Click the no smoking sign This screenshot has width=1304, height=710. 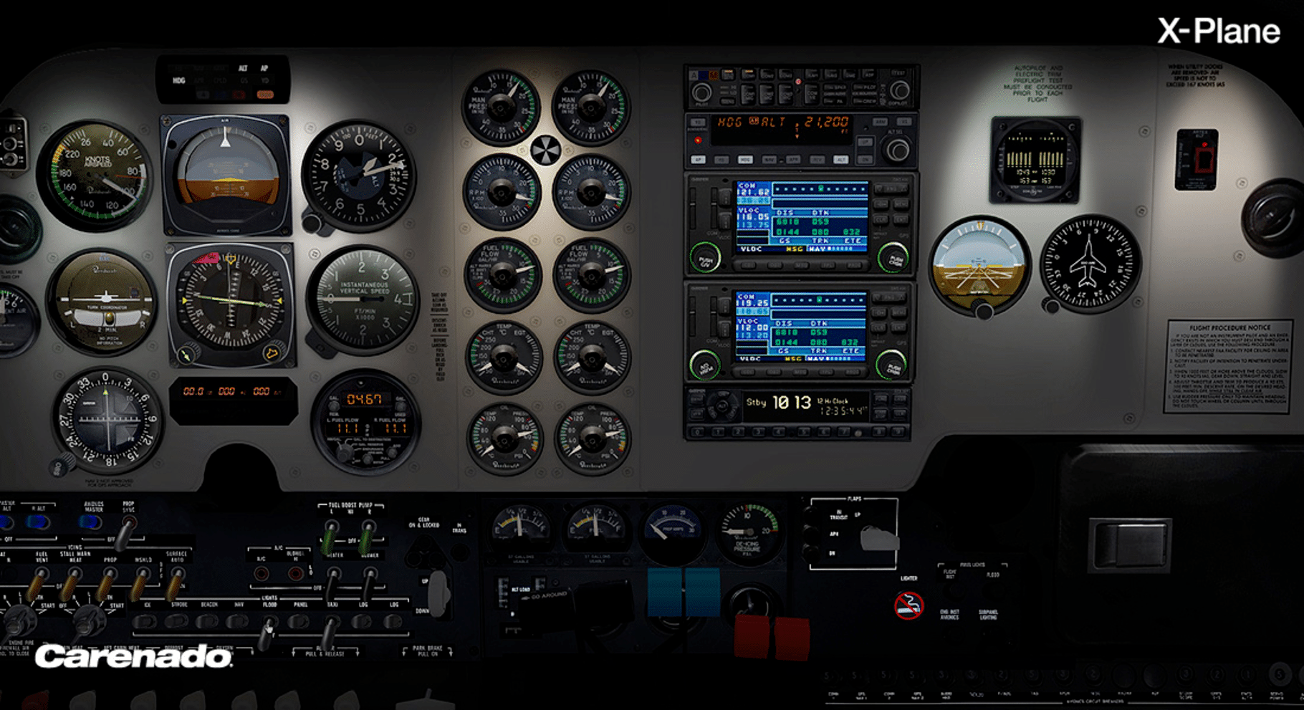909,605
